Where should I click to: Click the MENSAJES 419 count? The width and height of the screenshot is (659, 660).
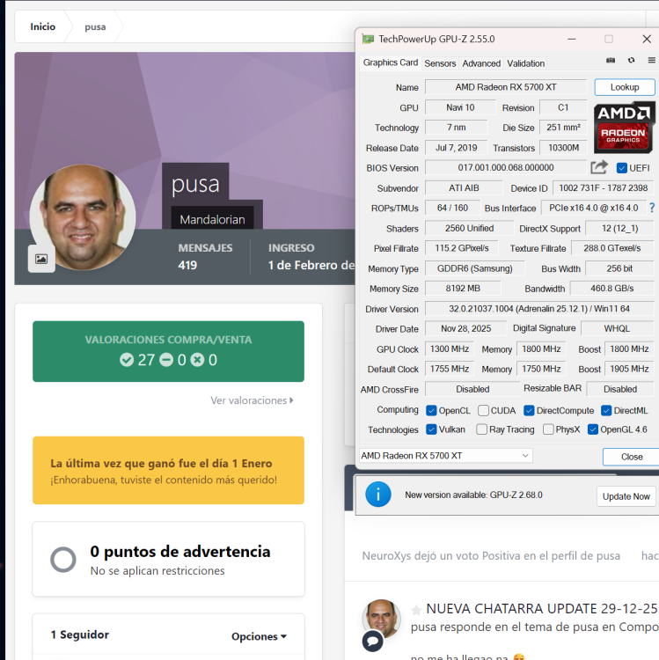187,265
